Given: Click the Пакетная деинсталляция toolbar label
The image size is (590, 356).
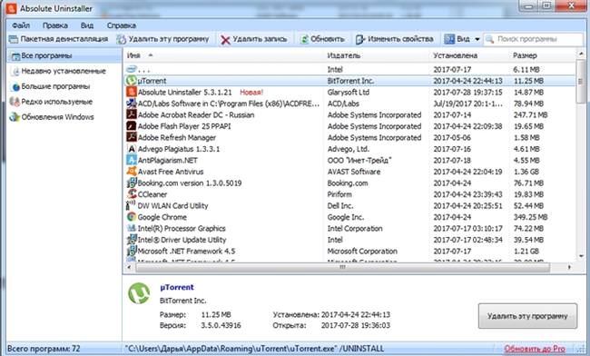Looking at the screenshot, I should click(64, 39).
